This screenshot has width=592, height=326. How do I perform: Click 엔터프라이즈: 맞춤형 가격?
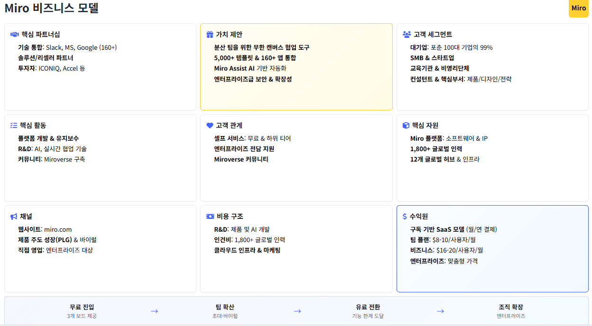[x=444, y=261]
